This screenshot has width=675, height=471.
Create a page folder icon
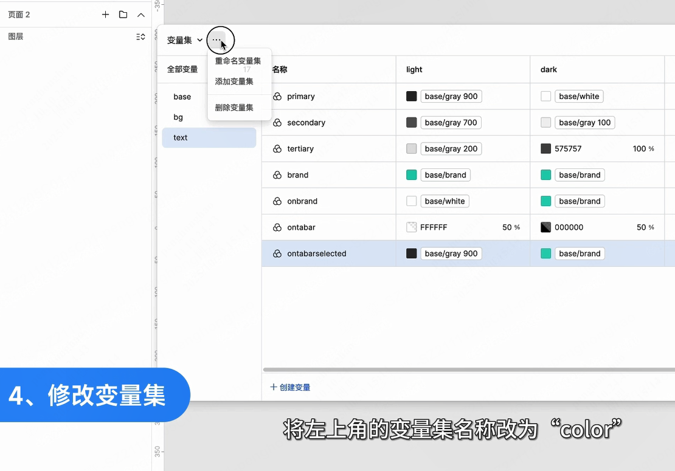(123, 15)
